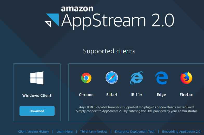Viewport: 204px width, 135px height.
Task: Click the Firefox browser icon
Action: point(186,78)
